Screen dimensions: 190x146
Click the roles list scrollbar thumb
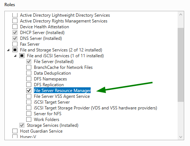[x=181, y=65]
